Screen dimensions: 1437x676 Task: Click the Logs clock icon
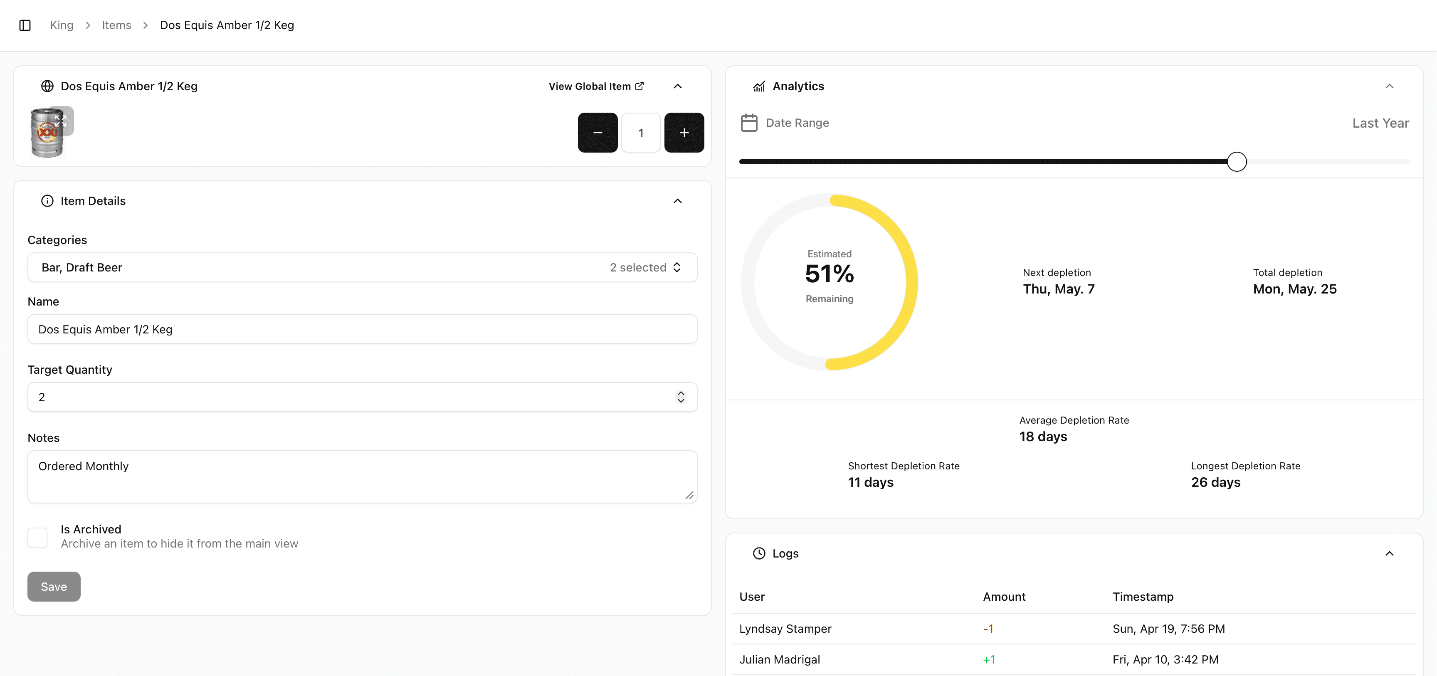(x=759, y=553)
